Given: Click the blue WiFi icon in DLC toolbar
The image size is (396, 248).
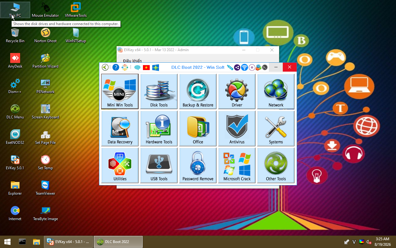Looking at the screenshot, I should pyautogui.click(x=244, y=67).
